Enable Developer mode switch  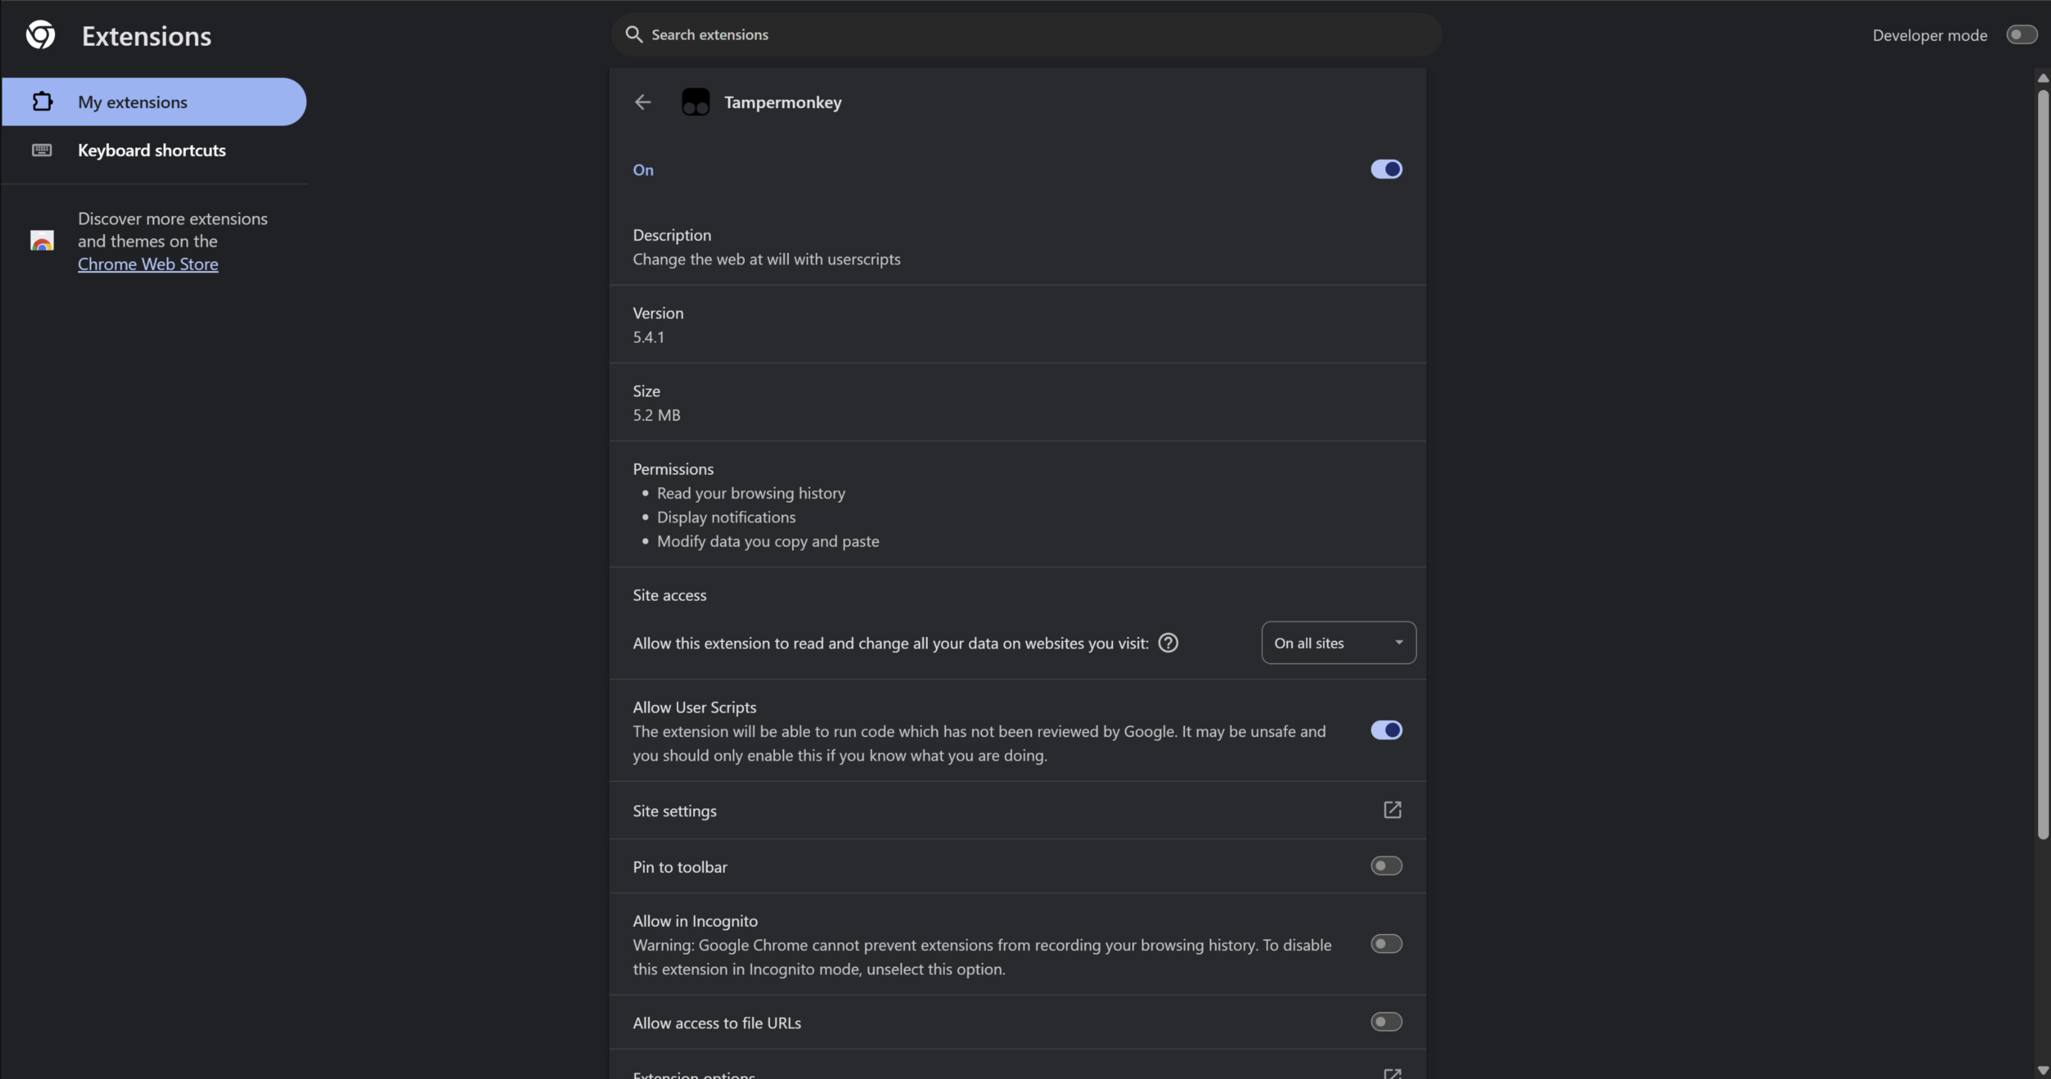[2021, 35]
